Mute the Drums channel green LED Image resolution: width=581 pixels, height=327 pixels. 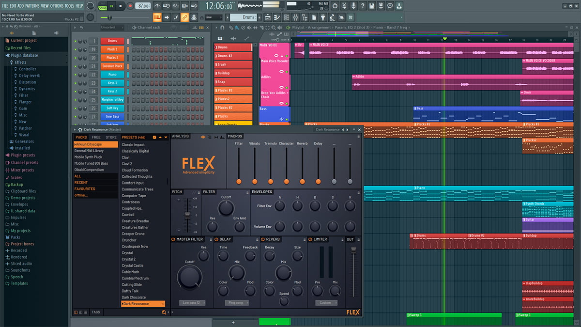coord(75,41)
